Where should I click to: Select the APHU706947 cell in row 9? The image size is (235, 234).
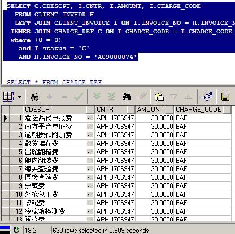115,186
